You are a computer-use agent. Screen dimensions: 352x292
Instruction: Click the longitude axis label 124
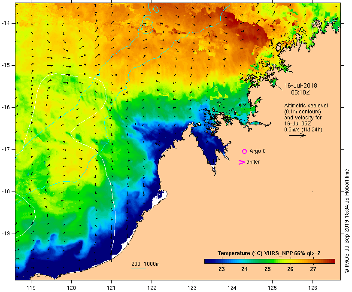pos(232,288)
